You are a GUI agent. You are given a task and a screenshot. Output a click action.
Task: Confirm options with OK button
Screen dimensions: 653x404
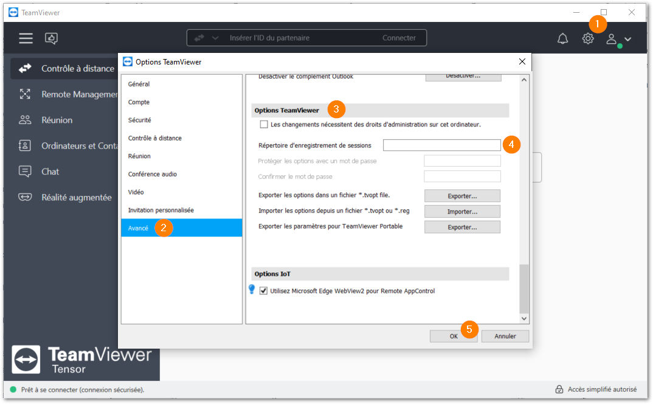coord(454,336)
